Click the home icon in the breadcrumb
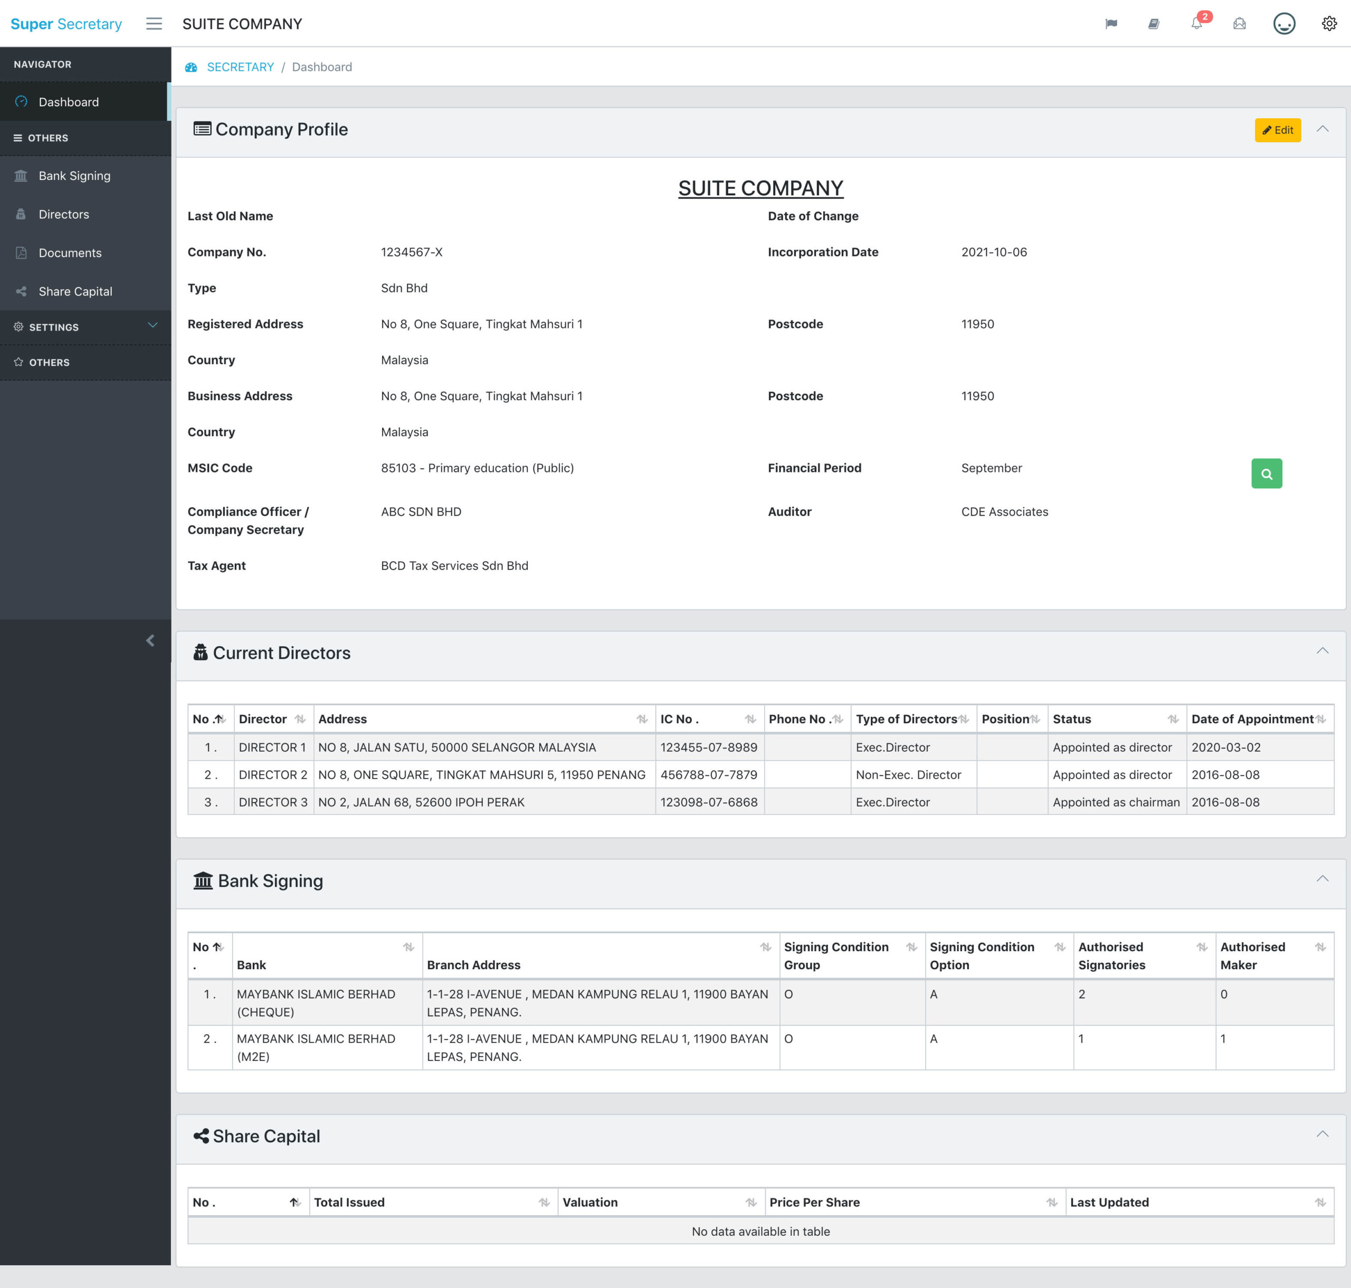This screenshot has height=1288, width=1351. pyautogui.click(x=191, y=67)
